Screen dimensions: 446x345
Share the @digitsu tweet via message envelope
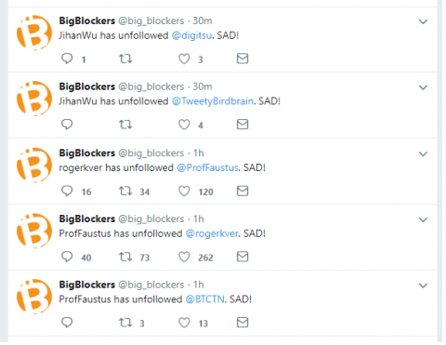click(243, 59)
